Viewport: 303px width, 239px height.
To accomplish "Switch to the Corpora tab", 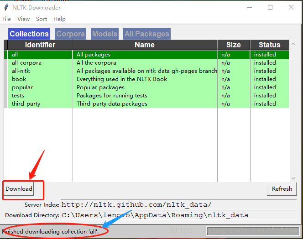I will tap(71, 34).
